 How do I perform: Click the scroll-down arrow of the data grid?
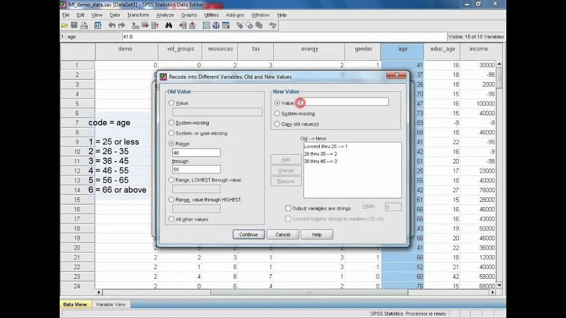click(x=500, y=286)
